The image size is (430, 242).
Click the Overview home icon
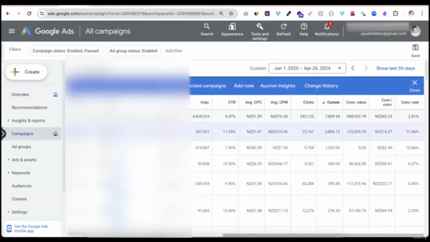[55, 95]
